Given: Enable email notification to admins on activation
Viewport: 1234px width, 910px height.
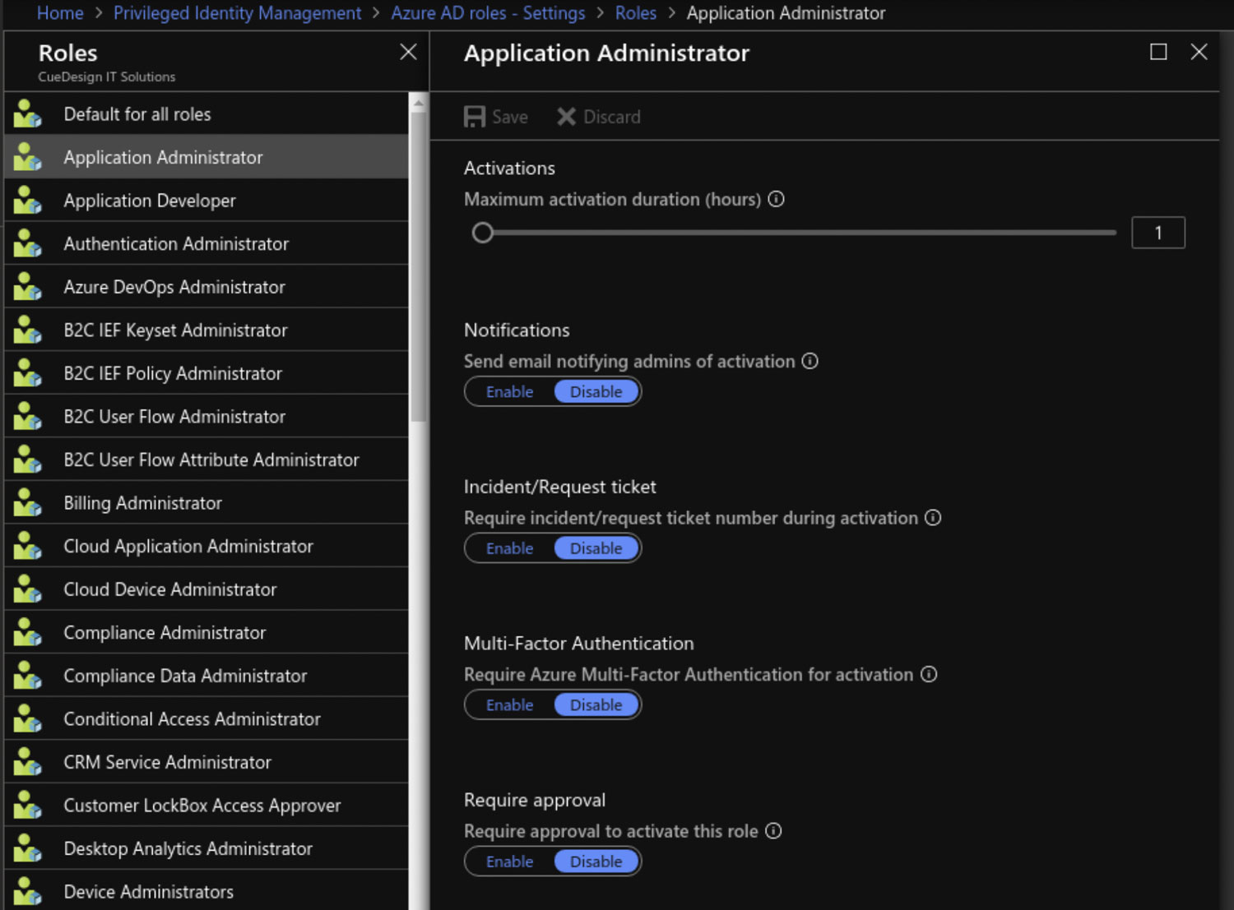Looking at the screenshot, I should (x=510, y=392).
